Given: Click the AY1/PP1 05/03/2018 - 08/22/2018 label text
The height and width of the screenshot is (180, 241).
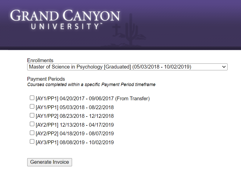Looking at the screenshot, I should [75, 107].
